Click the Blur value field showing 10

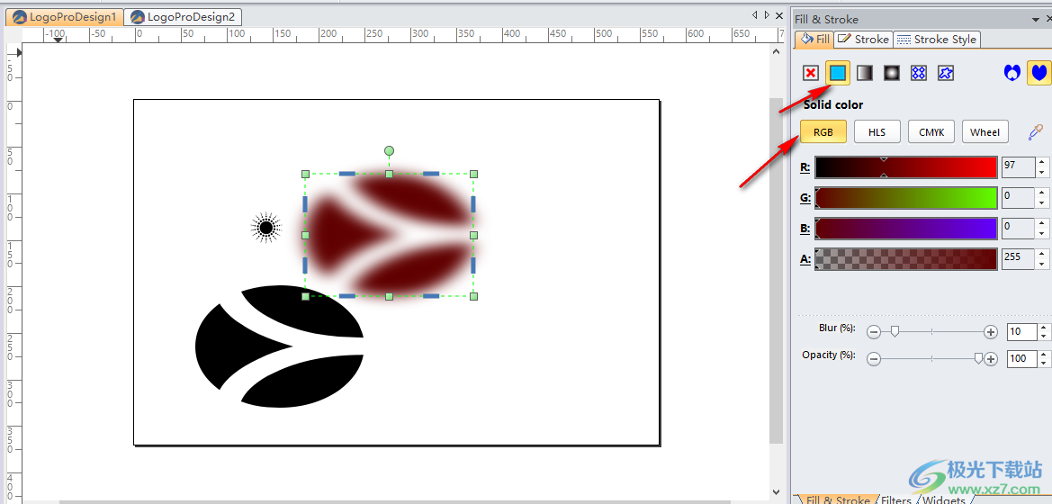click(x=1021, y=331)
